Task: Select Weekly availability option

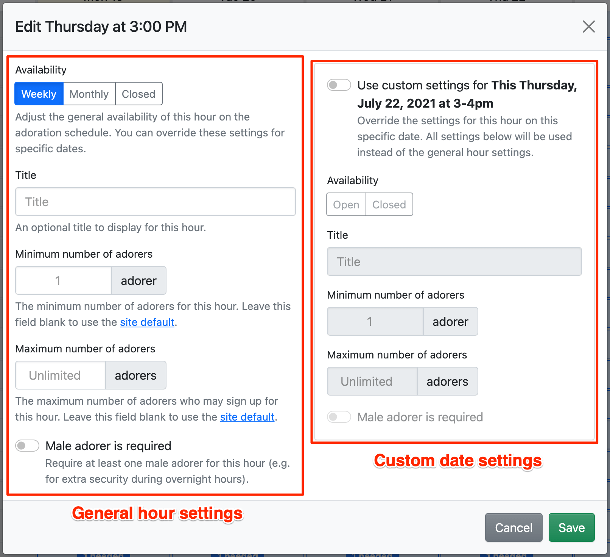Action: click(39, 94)
